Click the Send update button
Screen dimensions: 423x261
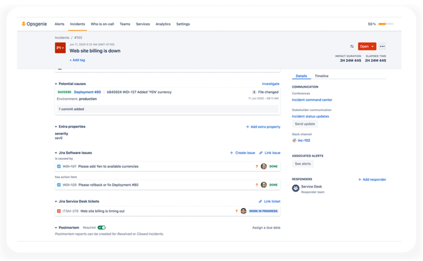(305, 124)
